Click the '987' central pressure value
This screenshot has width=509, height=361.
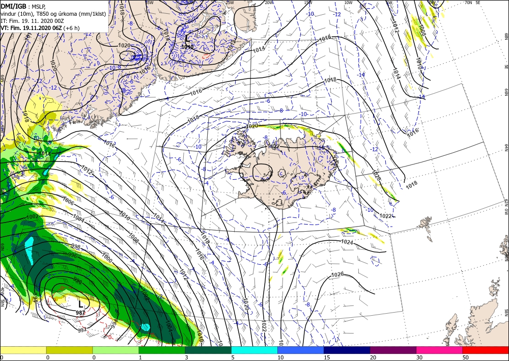80,313
